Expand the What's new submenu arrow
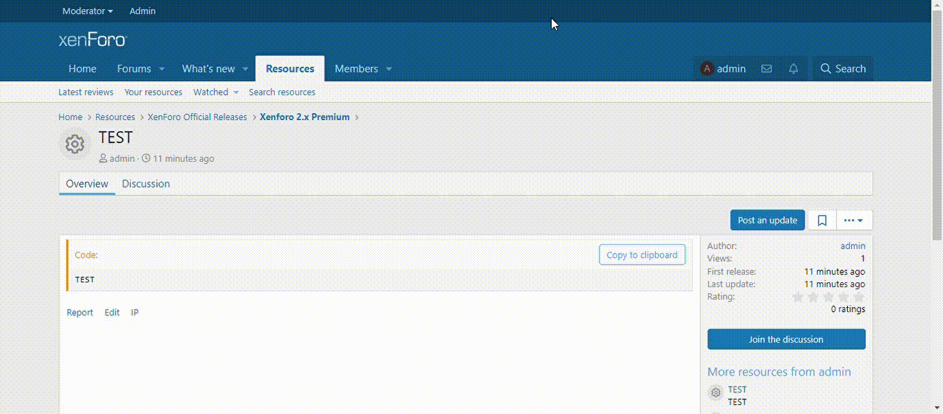Screen dimensions: 943x414 tap(245, 69)
